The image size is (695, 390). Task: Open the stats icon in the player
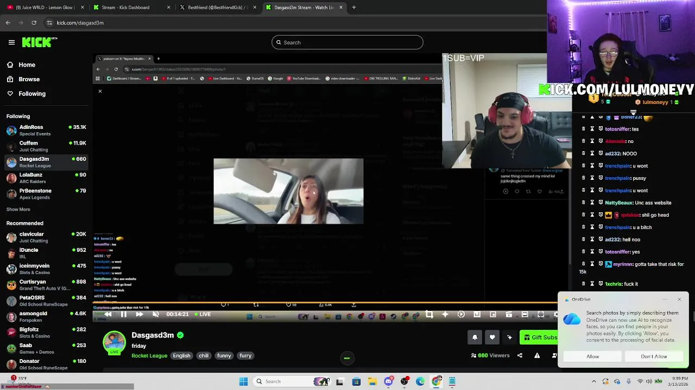[477, 314]
